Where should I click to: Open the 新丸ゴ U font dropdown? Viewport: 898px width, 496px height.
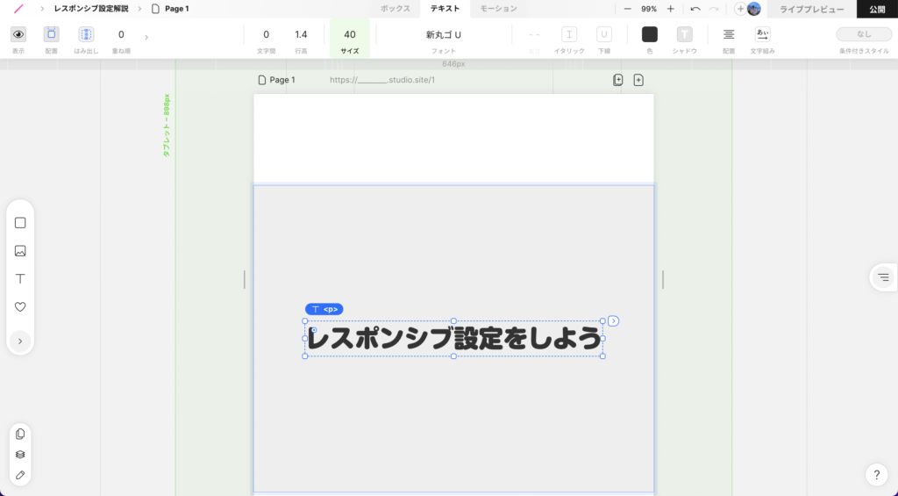443,34
